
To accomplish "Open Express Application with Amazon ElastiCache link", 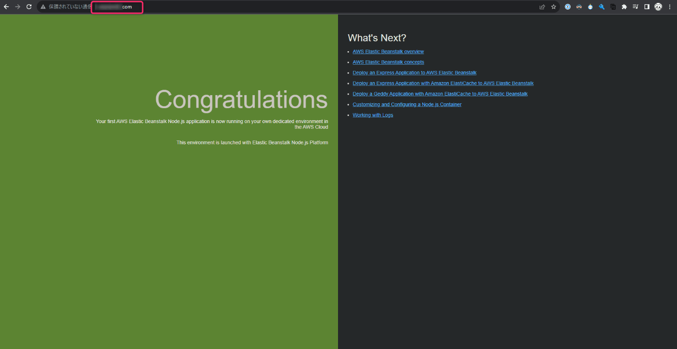I will click(x=443, y=84).
